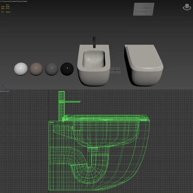Image resolution: width=193 pixels, height=193 pixels.
Task: Select the gray material sphere
Action: (52, 69)
